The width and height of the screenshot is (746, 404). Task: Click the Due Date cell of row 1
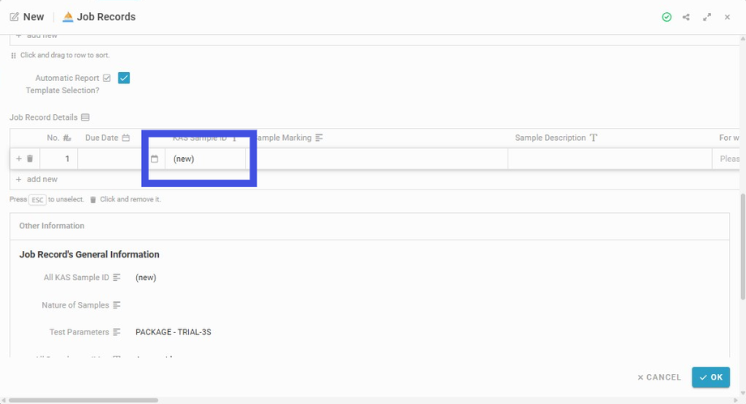(x=121, y=159)
